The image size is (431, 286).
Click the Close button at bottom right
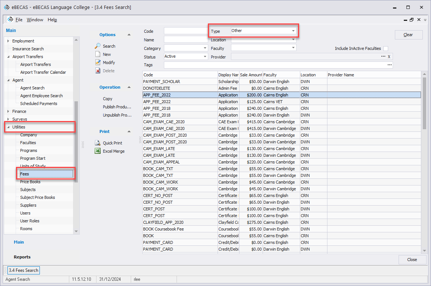point(412,260)
